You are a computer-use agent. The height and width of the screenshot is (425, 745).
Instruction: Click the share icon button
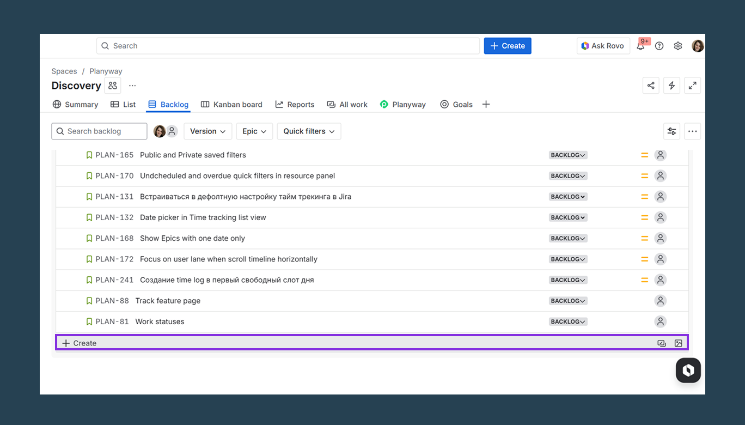(x=651, y=86)
